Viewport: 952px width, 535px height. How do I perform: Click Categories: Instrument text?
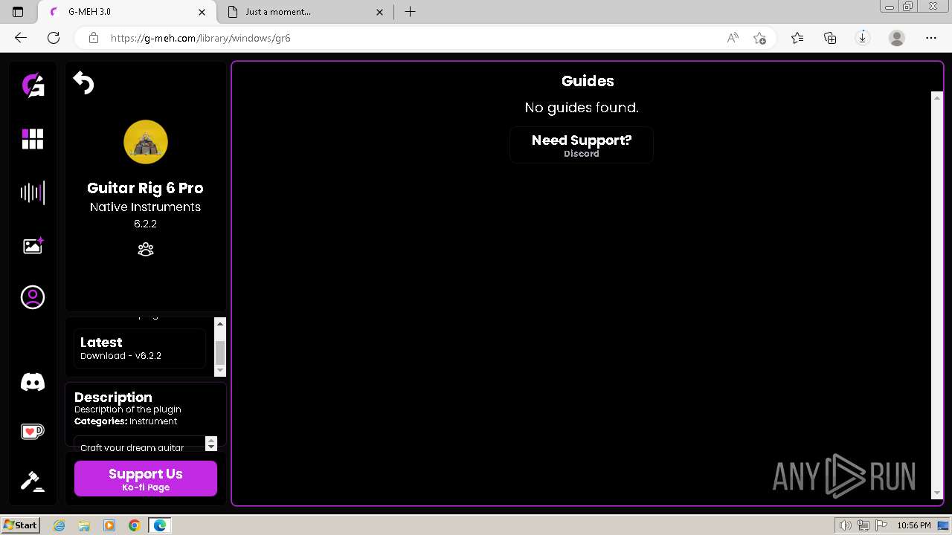pyautogui.click(x=126, y=421)
